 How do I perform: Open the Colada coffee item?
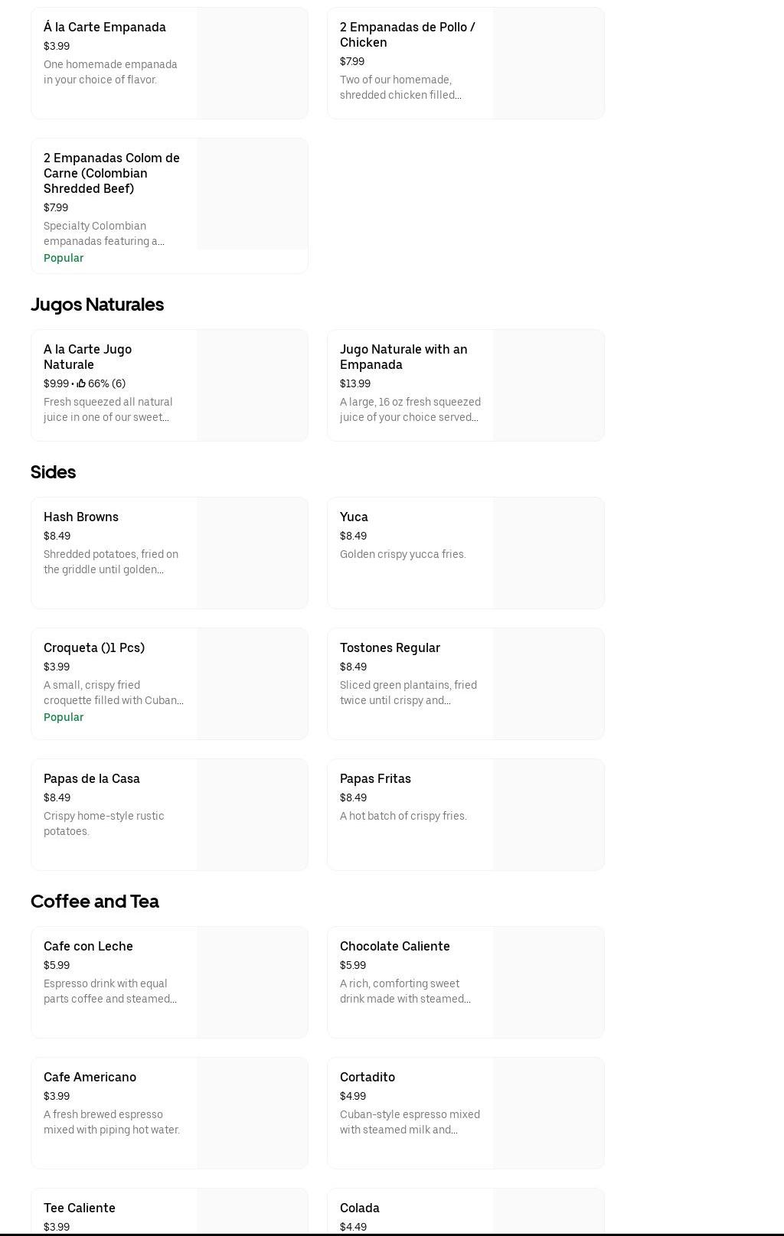[360, 1208]
